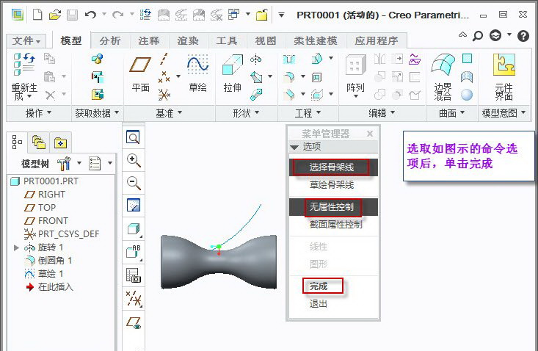Click the 元件界面 (Component Interface) icon

point(504,68)
